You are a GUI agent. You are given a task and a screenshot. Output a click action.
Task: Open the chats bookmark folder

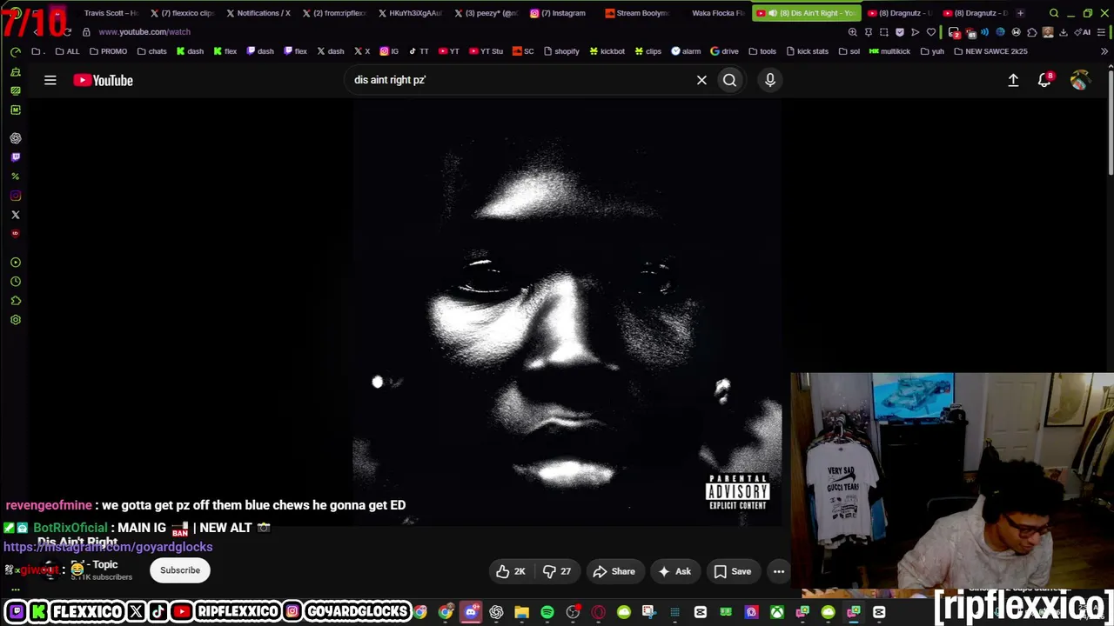click(x=151, y=51)
